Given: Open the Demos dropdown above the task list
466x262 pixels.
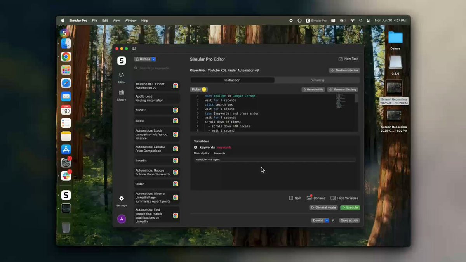Looking at the screenshot, I should coord(145,59).
